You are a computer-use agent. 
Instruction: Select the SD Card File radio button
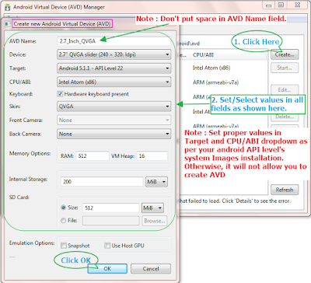[x=63, y=221]
